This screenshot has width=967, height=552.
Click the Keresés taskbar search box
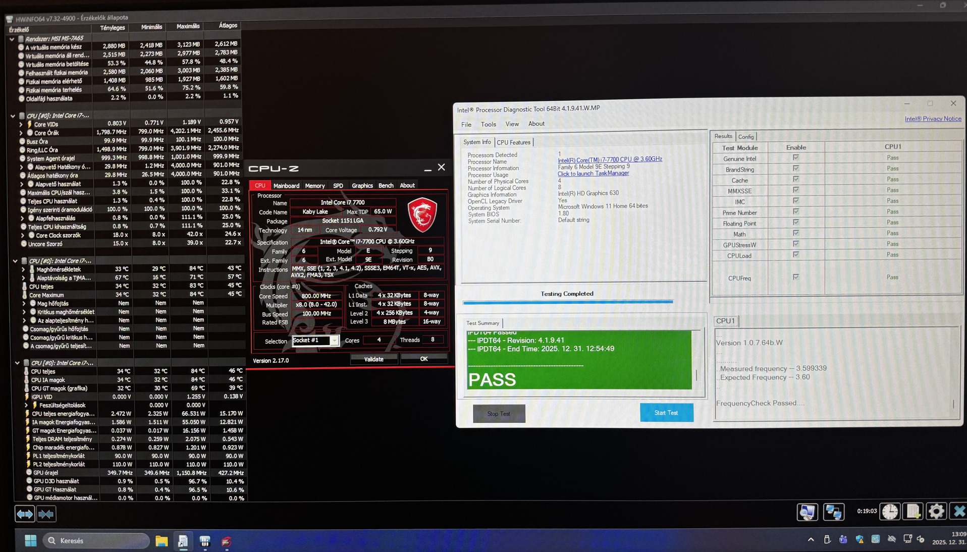[x=96, y=541]
